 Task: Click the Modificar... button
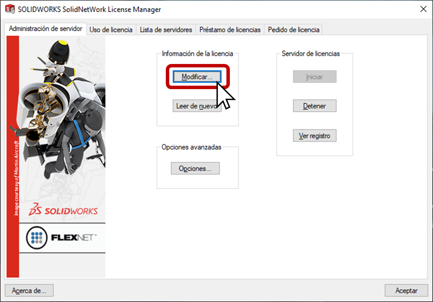tap(197, 77)
